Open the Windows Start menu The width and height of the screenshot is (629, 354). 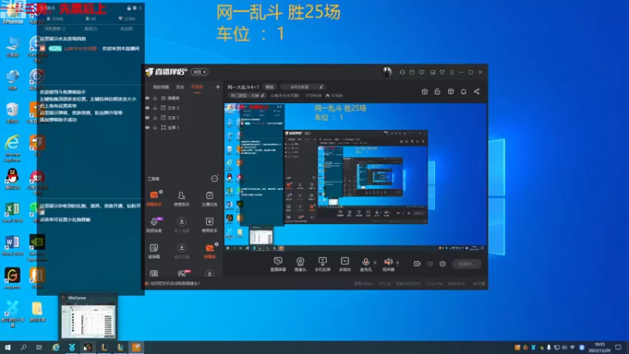8,347
